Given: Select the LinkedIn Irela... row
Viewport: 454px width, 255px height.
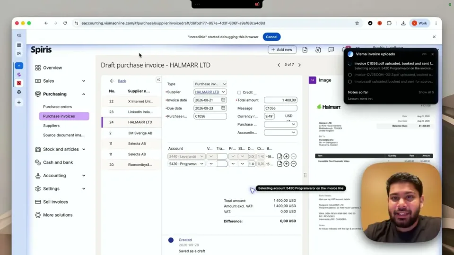Looking at the screenshot, I should click(x=131, y=112).
